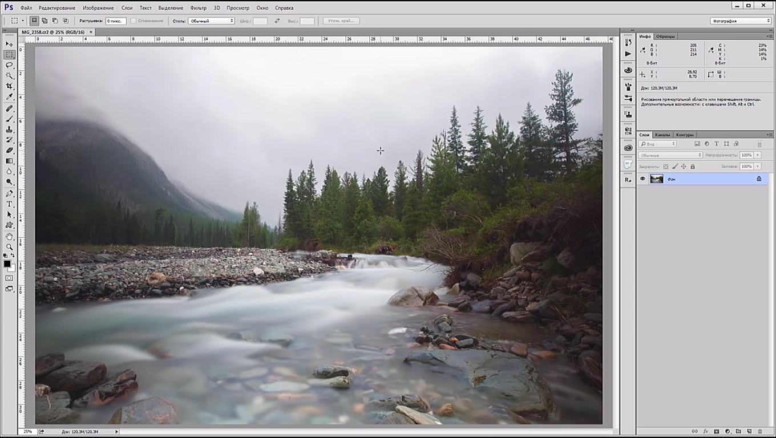The height and width of the screenshot is (438, 776).
Task: Toggle lock image pixels brush icon
Action: click(675, 167)
